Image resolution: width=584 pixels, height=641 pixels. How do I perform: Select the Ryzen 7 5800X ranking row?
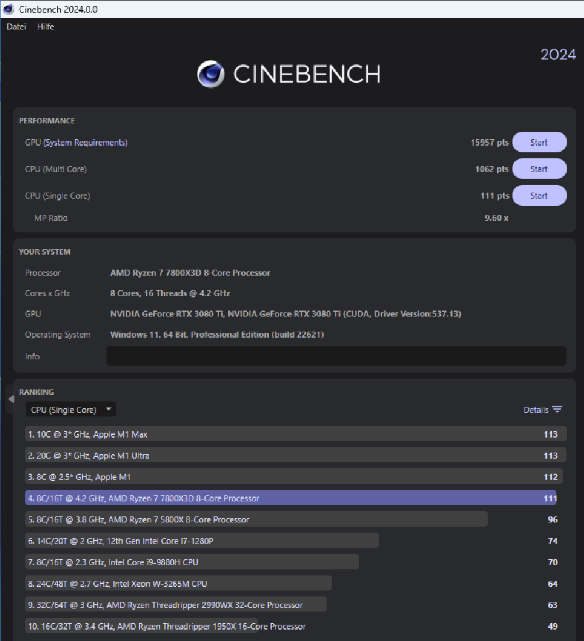pyautogui.click(x=256, y=519)
